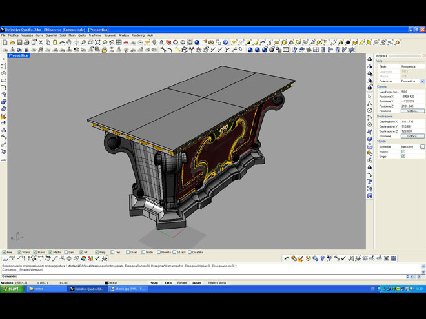Toggle the Medio osnap checkbox
Image resolution: width=426 pixels, height=319 pixels.
tap(50, 252)
